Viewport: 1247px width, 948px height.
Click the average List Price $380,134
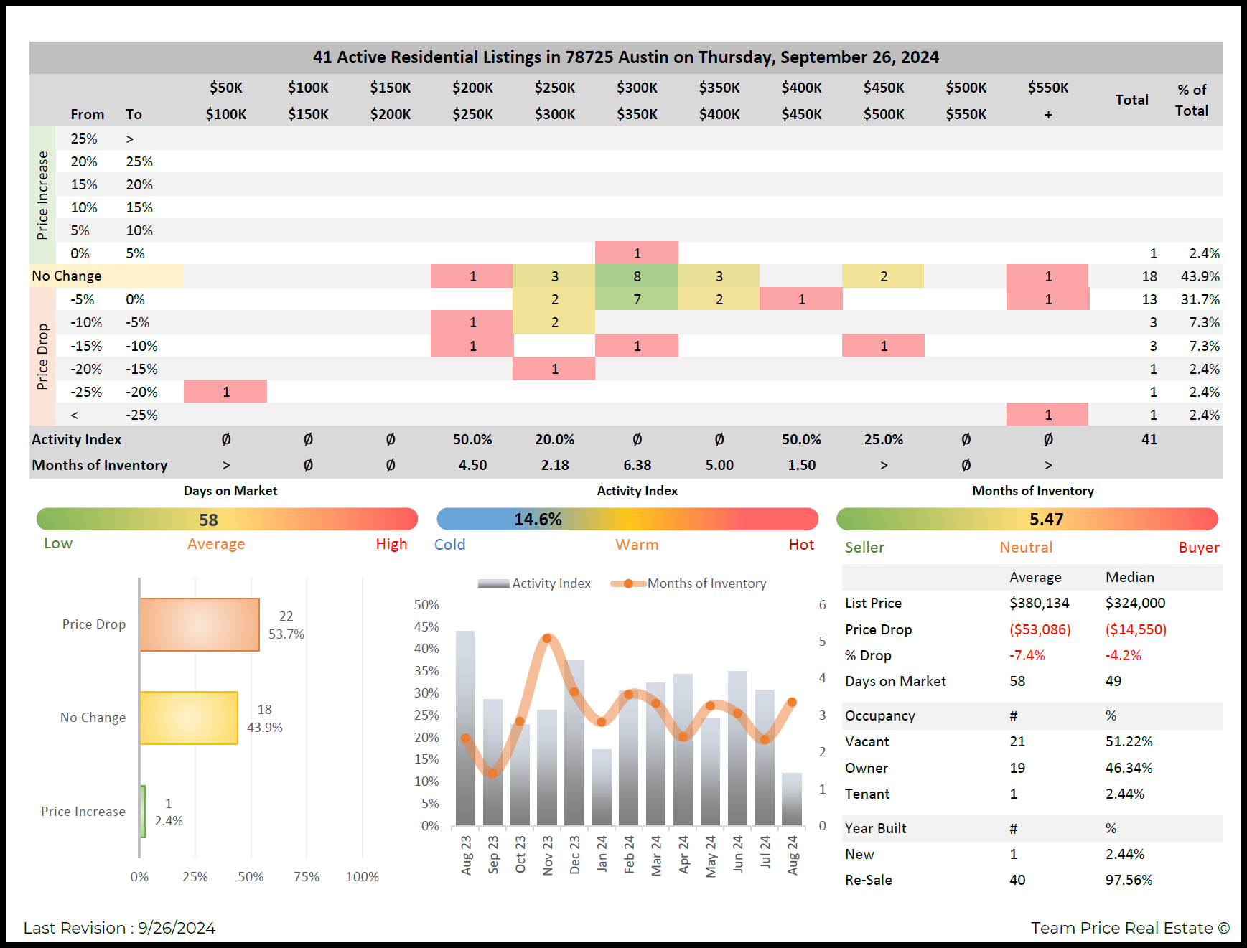[x=1039, y=603]
